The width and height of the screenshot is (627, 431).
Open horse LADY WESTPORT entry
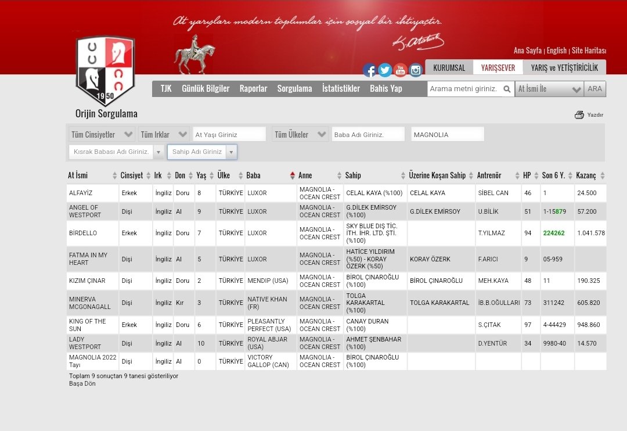tap(85, 343)
